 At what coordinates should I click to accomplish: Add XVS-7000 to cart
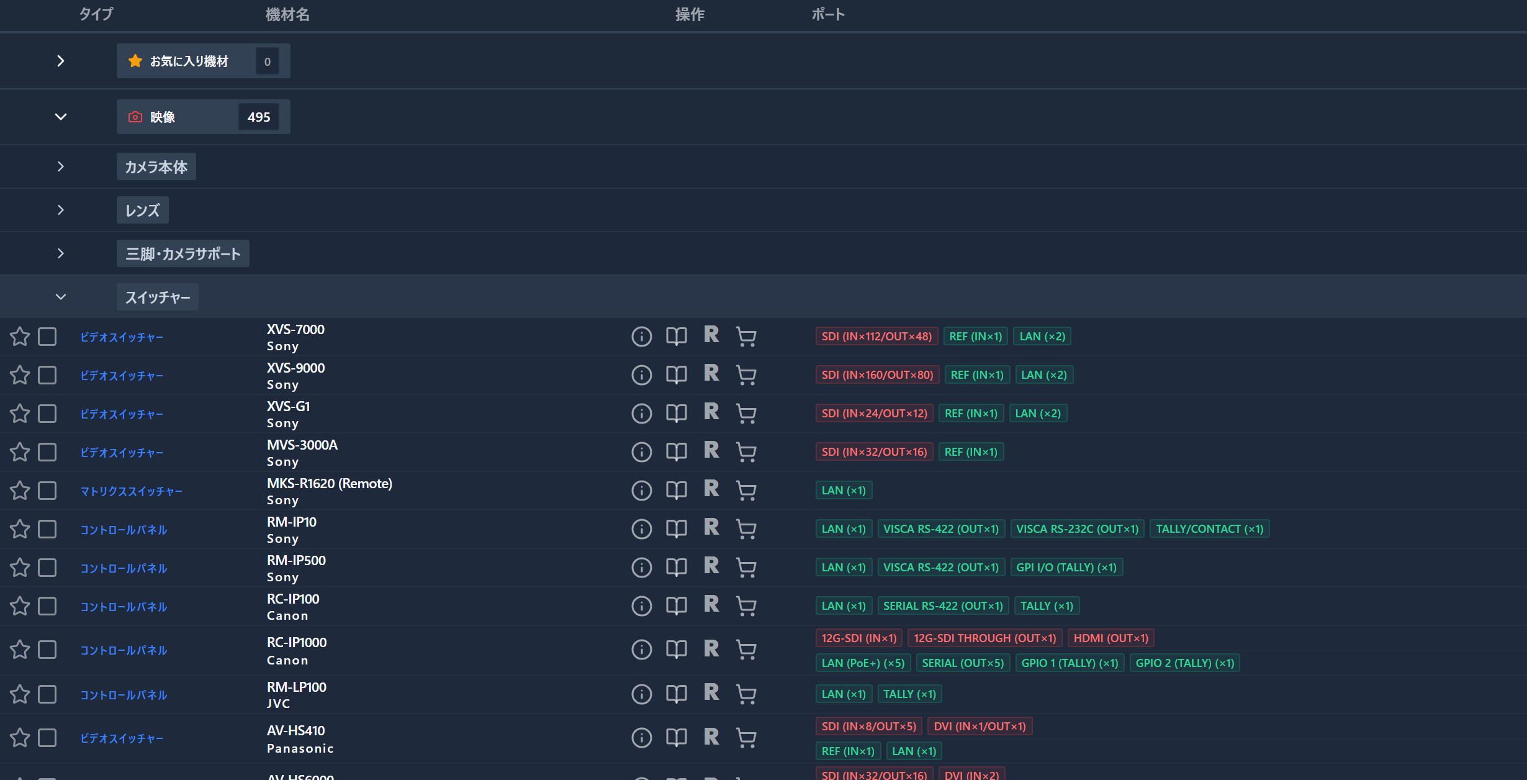click(x=745, y=337)
